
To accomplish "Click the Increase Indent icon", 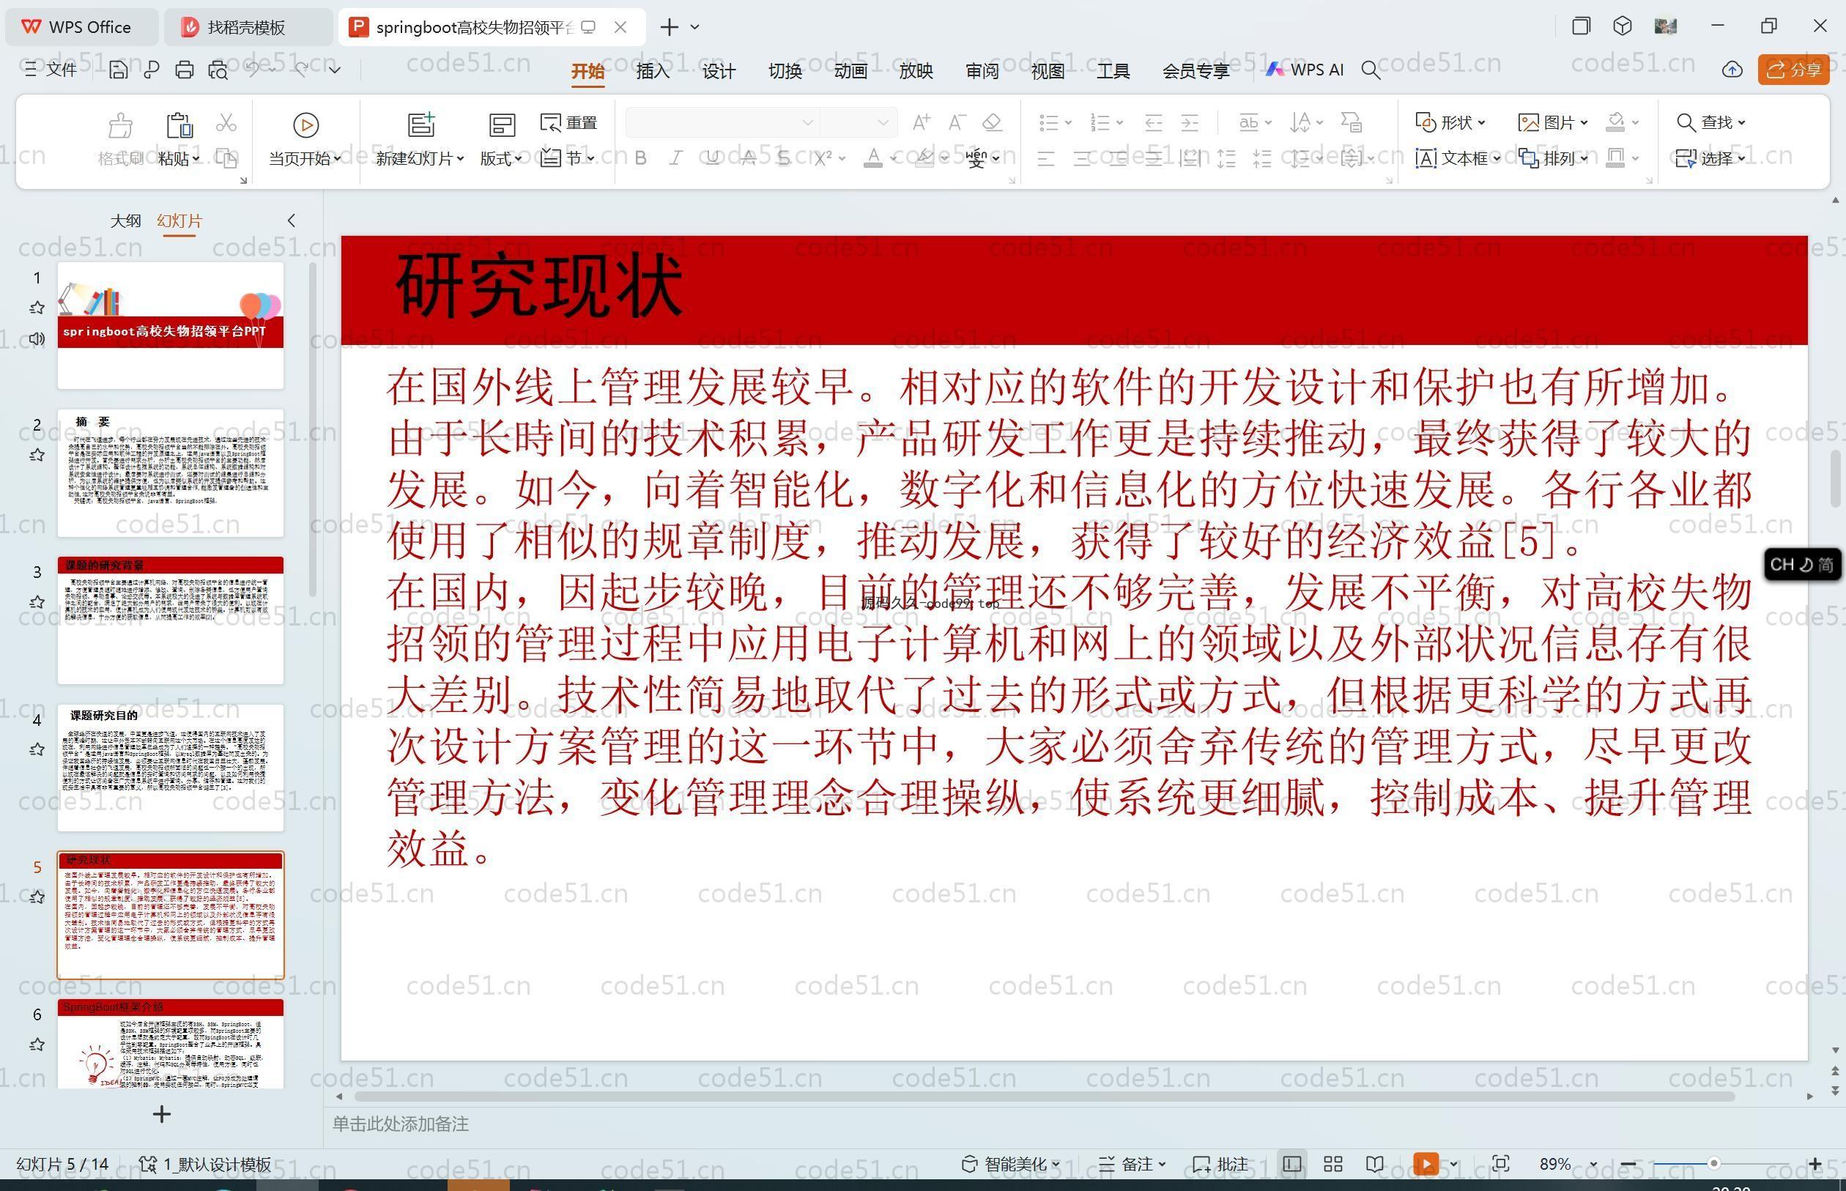I will (x=1190, y=122).
